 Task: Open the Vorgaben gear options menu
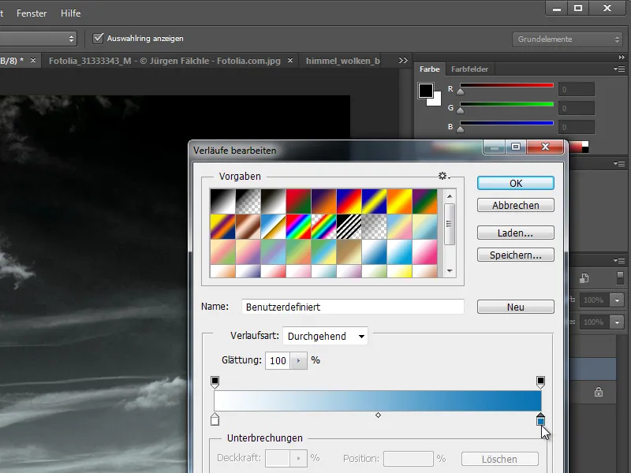point(444,176)
